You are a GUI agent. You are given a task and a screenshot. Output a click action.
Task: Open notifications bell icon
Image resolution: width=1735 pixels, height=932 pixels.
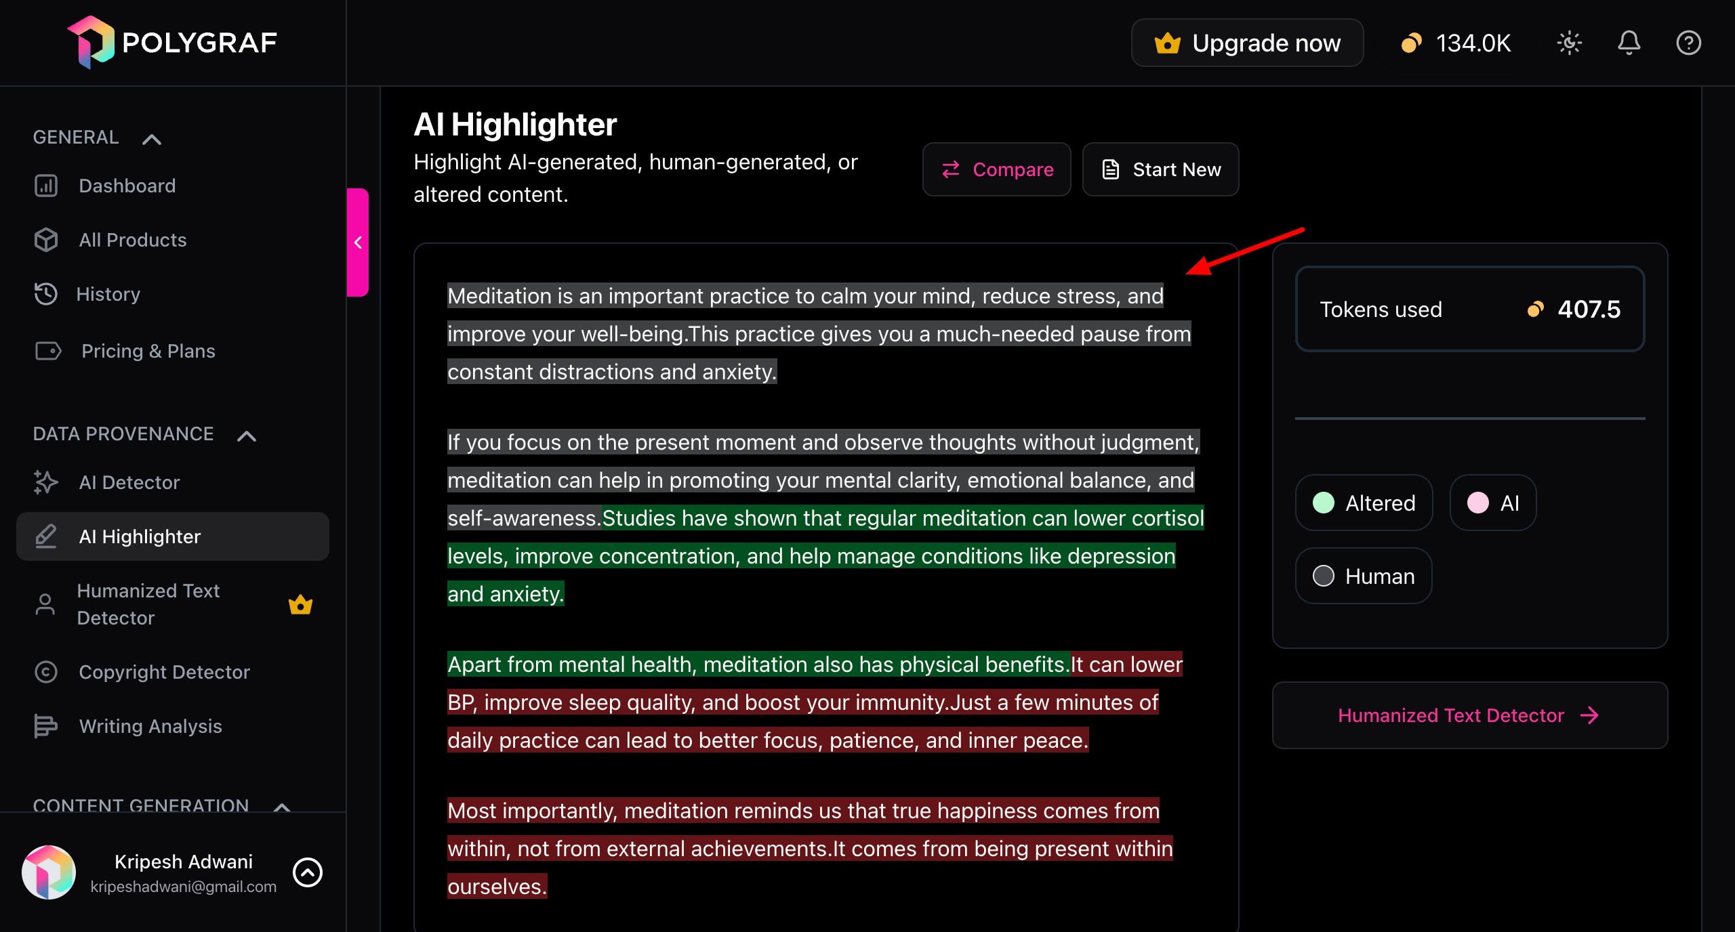coord(1629,43)
